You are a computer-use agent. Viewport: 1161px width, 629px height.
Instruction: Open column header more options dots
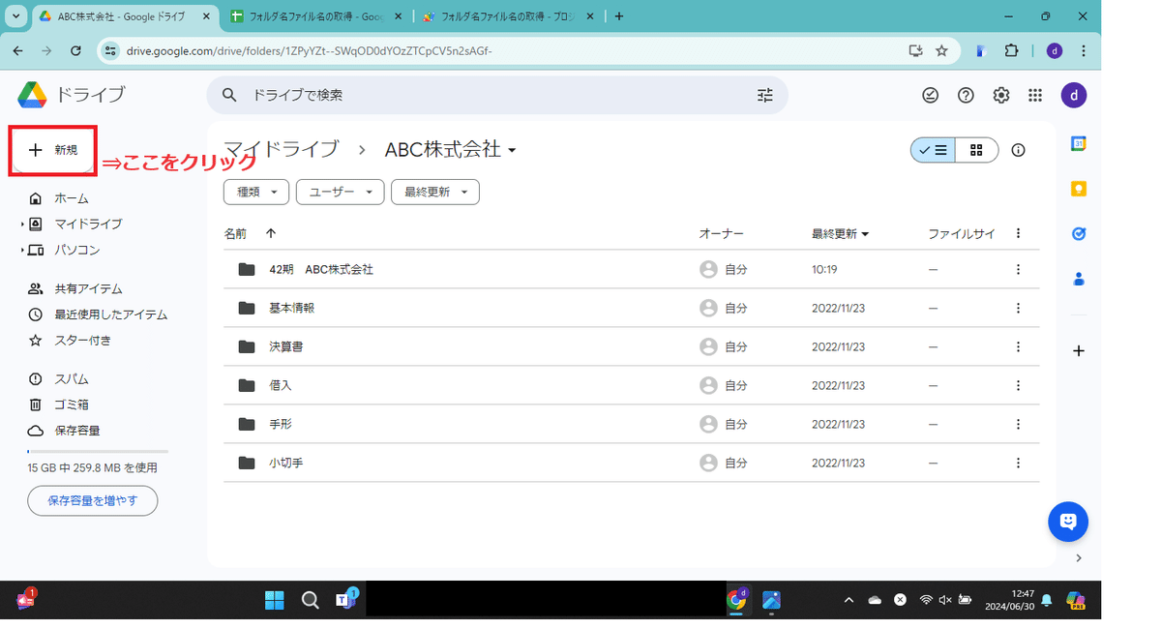[1018, 233]
